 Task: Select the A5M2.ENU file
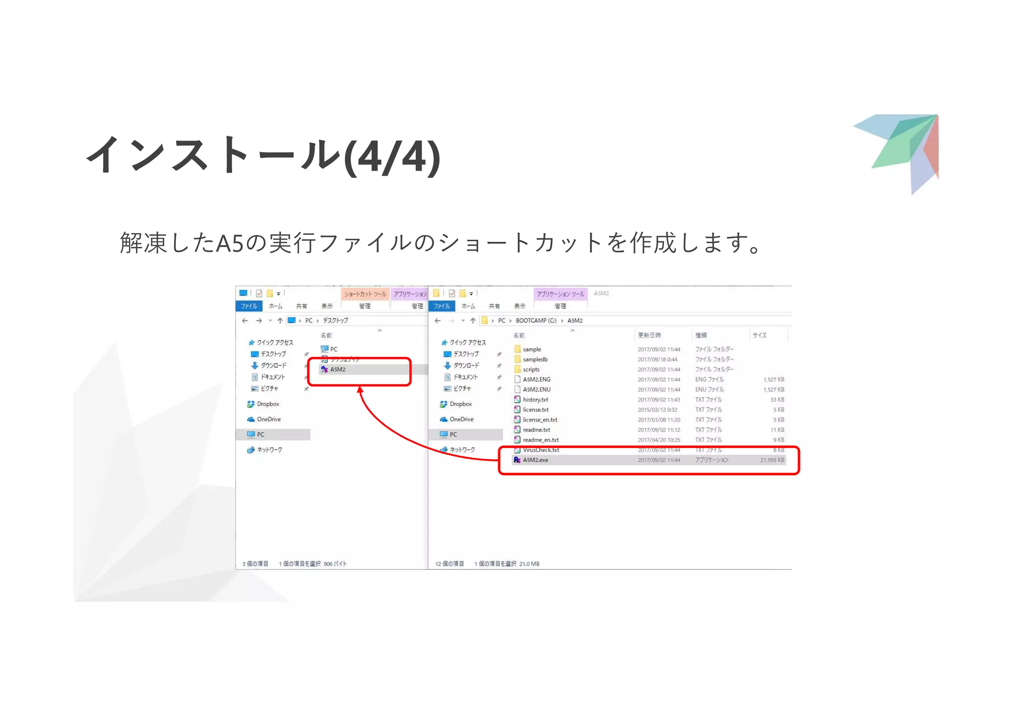pos(532,390)
